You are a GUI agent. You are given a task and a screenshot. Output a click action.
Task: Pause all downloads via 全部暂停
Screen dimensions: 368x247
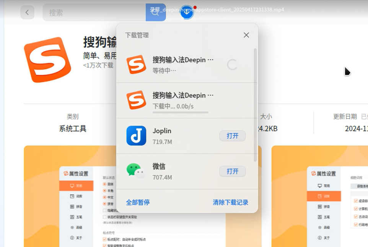(138, 202)
